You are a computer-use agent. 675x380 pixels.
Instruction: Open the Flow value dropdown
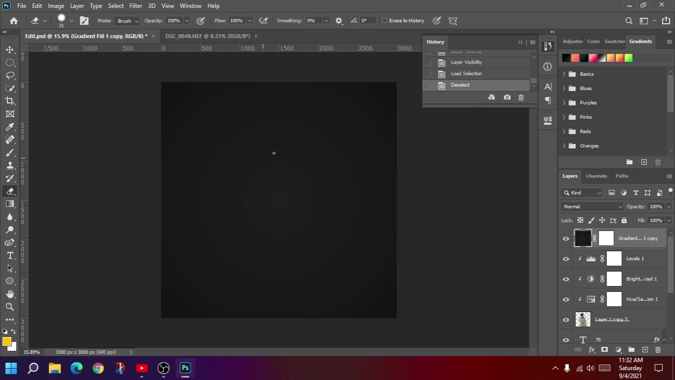click(x=249, y=21)
